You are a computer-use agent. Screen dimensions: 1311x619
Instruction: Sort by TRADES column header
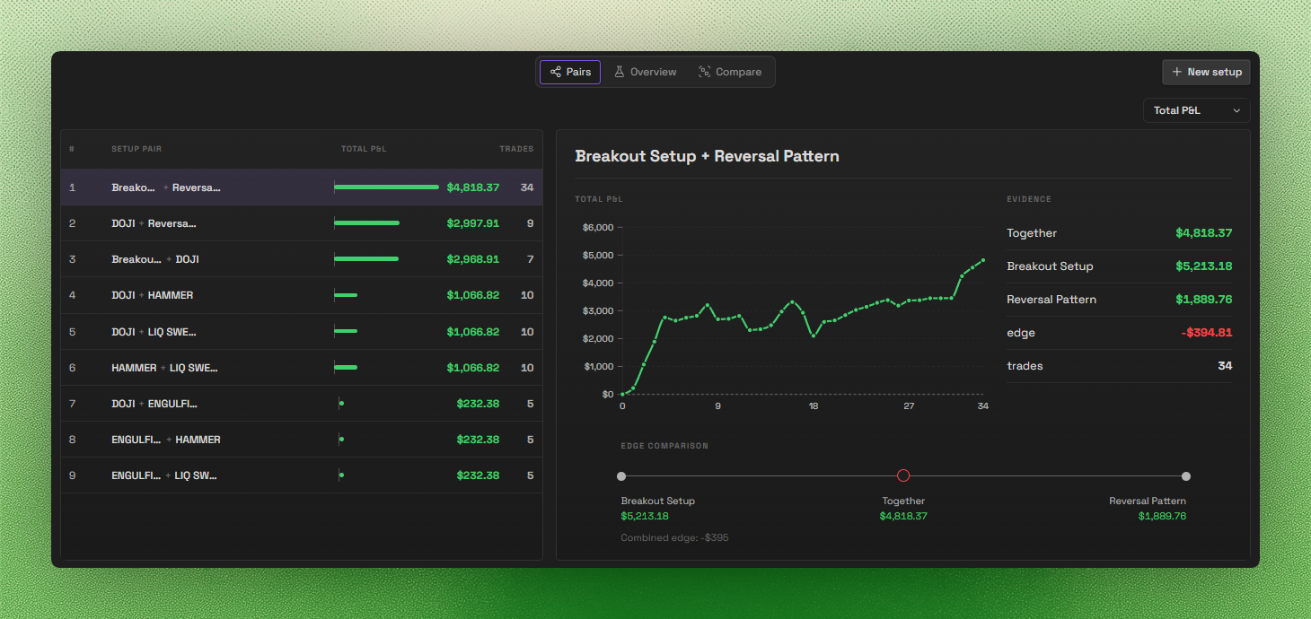516,149
